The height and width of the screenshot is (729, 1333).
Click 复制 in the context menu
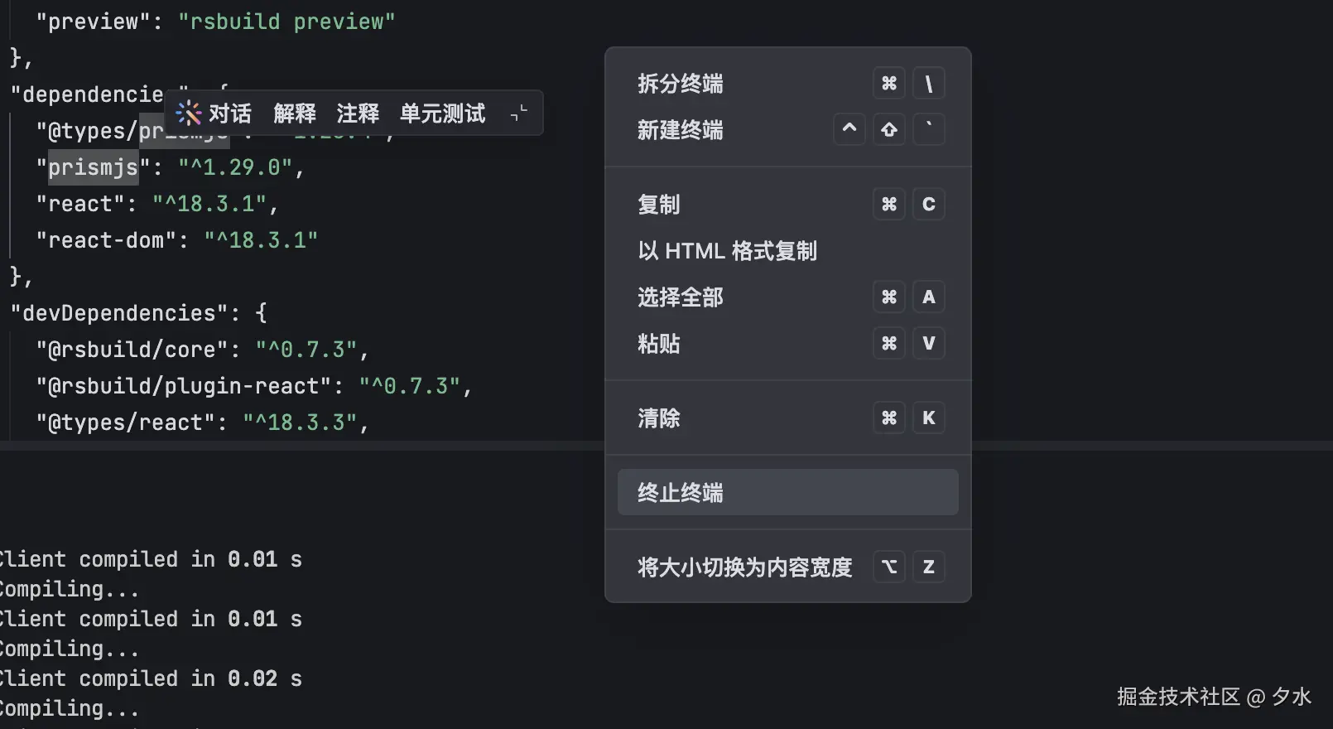pos(787,205)
